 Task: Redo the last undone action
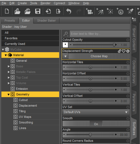pos(79,11)
